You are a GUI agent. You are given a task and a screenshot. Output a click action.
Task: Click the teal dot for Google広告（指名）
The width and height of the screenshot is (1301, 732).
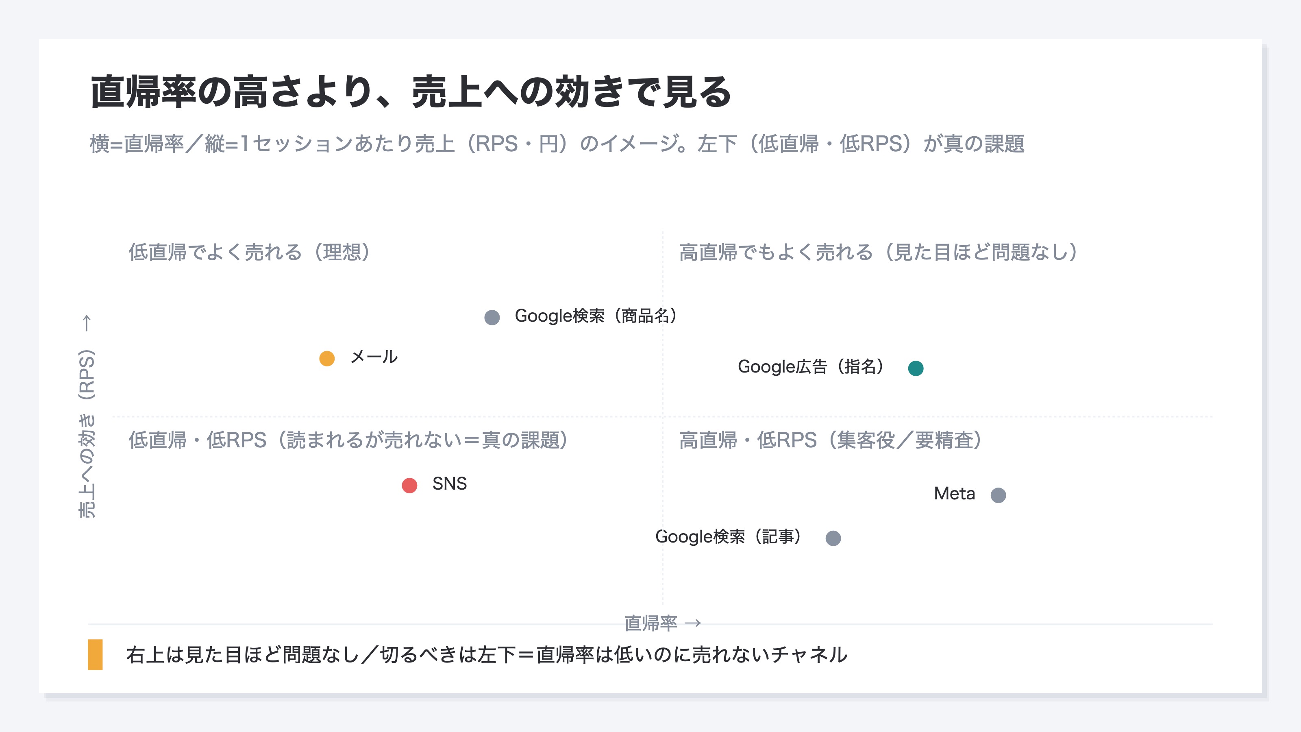tap(916, 368)
